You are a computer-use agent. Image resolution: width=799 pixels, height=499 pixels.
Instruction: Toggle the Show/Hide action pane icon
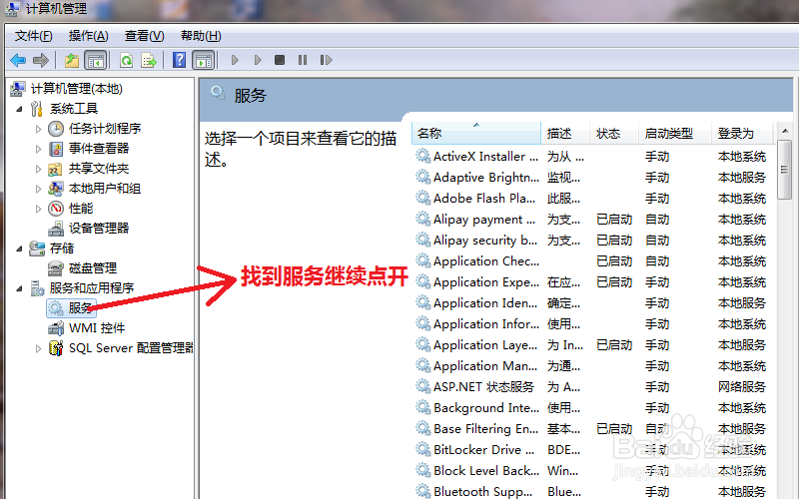click(204, 60)
